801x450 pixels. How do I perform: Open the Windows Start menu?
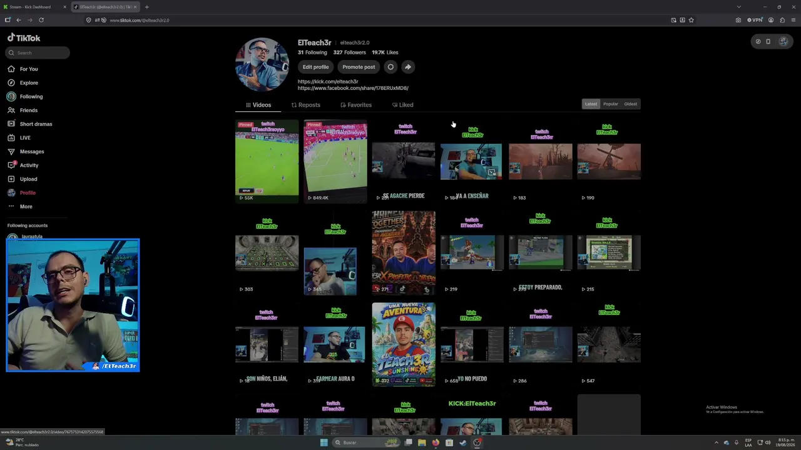[324, 442]
